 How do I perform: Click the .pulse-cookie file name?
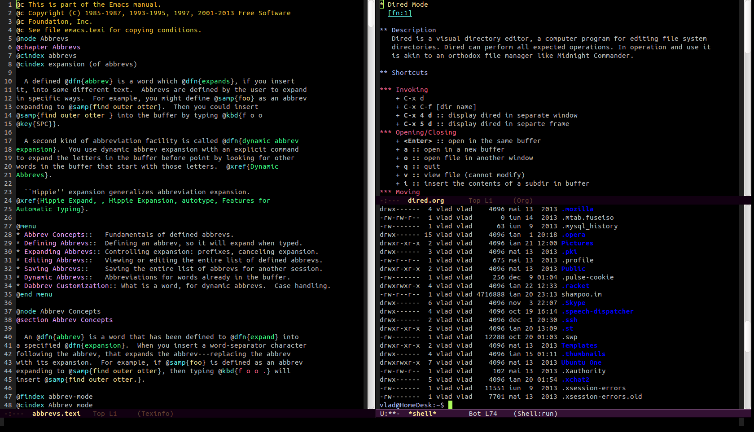(x=587, y=277)
